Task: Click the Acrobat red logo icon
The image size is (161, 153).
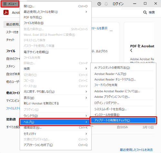Action: tap(6, 12)
